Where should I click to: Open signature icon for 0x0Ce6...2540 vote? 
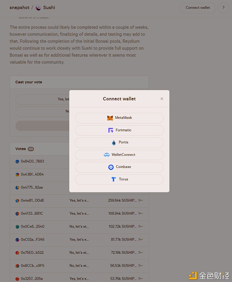click(141, 226)
